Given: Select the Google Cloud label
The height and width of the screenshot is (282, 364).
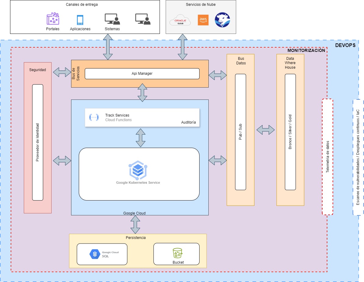Looking at the screenshot, I should pyautogui.click(x=135, y=213).
